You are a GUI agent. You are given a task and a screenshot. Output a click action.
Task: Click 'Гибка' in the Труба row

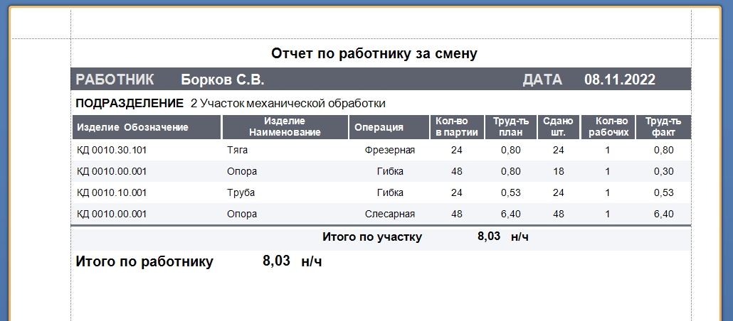pyautogui.click(x=390, y=192)
